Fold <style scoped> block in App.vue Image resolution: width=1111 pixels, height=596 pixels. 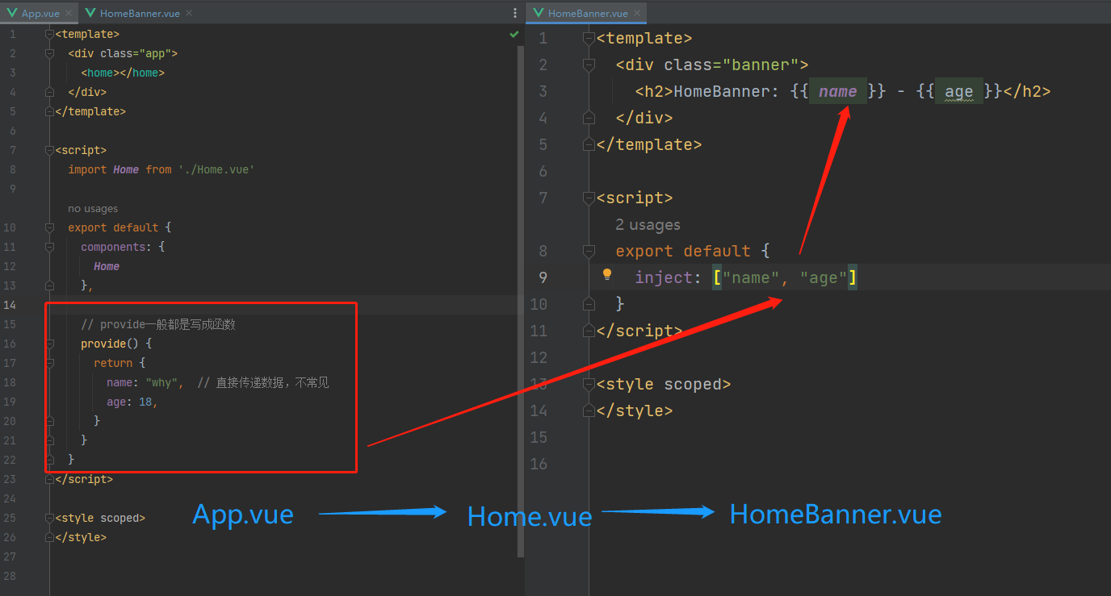(50, 519)
